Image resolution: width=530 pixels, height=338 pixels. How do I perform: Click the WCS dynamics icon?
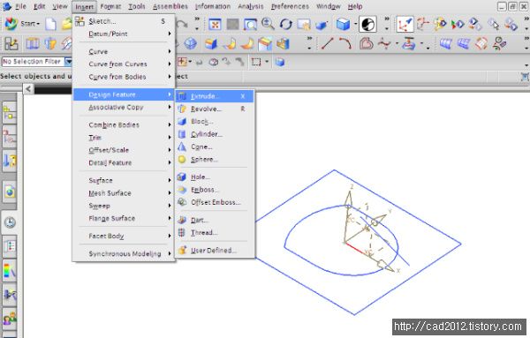coord(405,25)
